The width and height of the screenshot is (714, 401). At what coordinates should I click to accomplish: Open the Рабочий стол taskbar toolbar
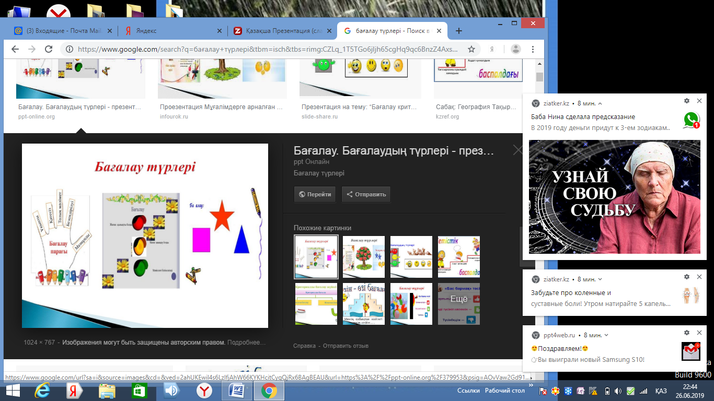pyautogui.click(x=505, y=391)
